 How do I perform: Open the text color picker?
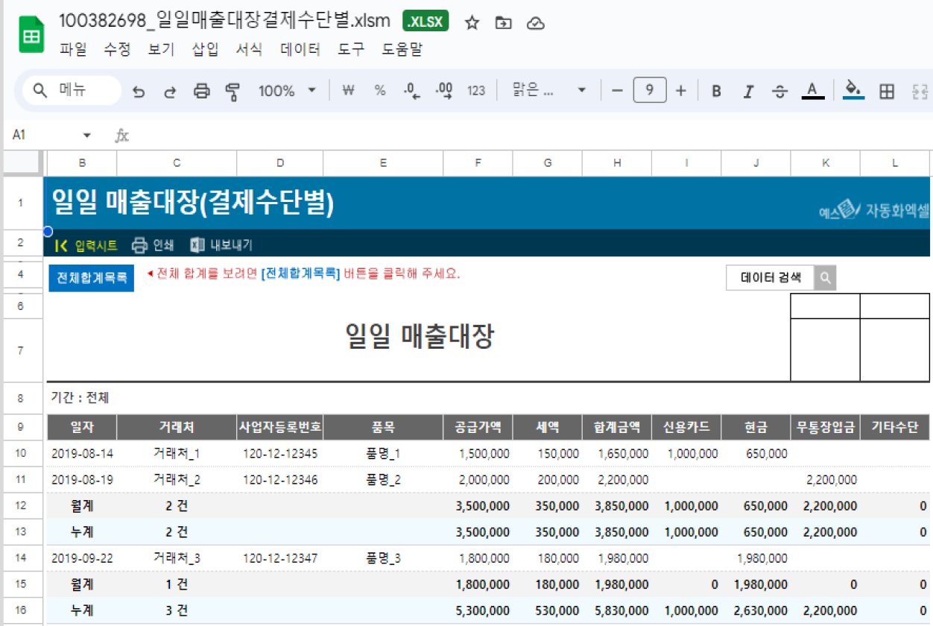[x=812, y=92]
